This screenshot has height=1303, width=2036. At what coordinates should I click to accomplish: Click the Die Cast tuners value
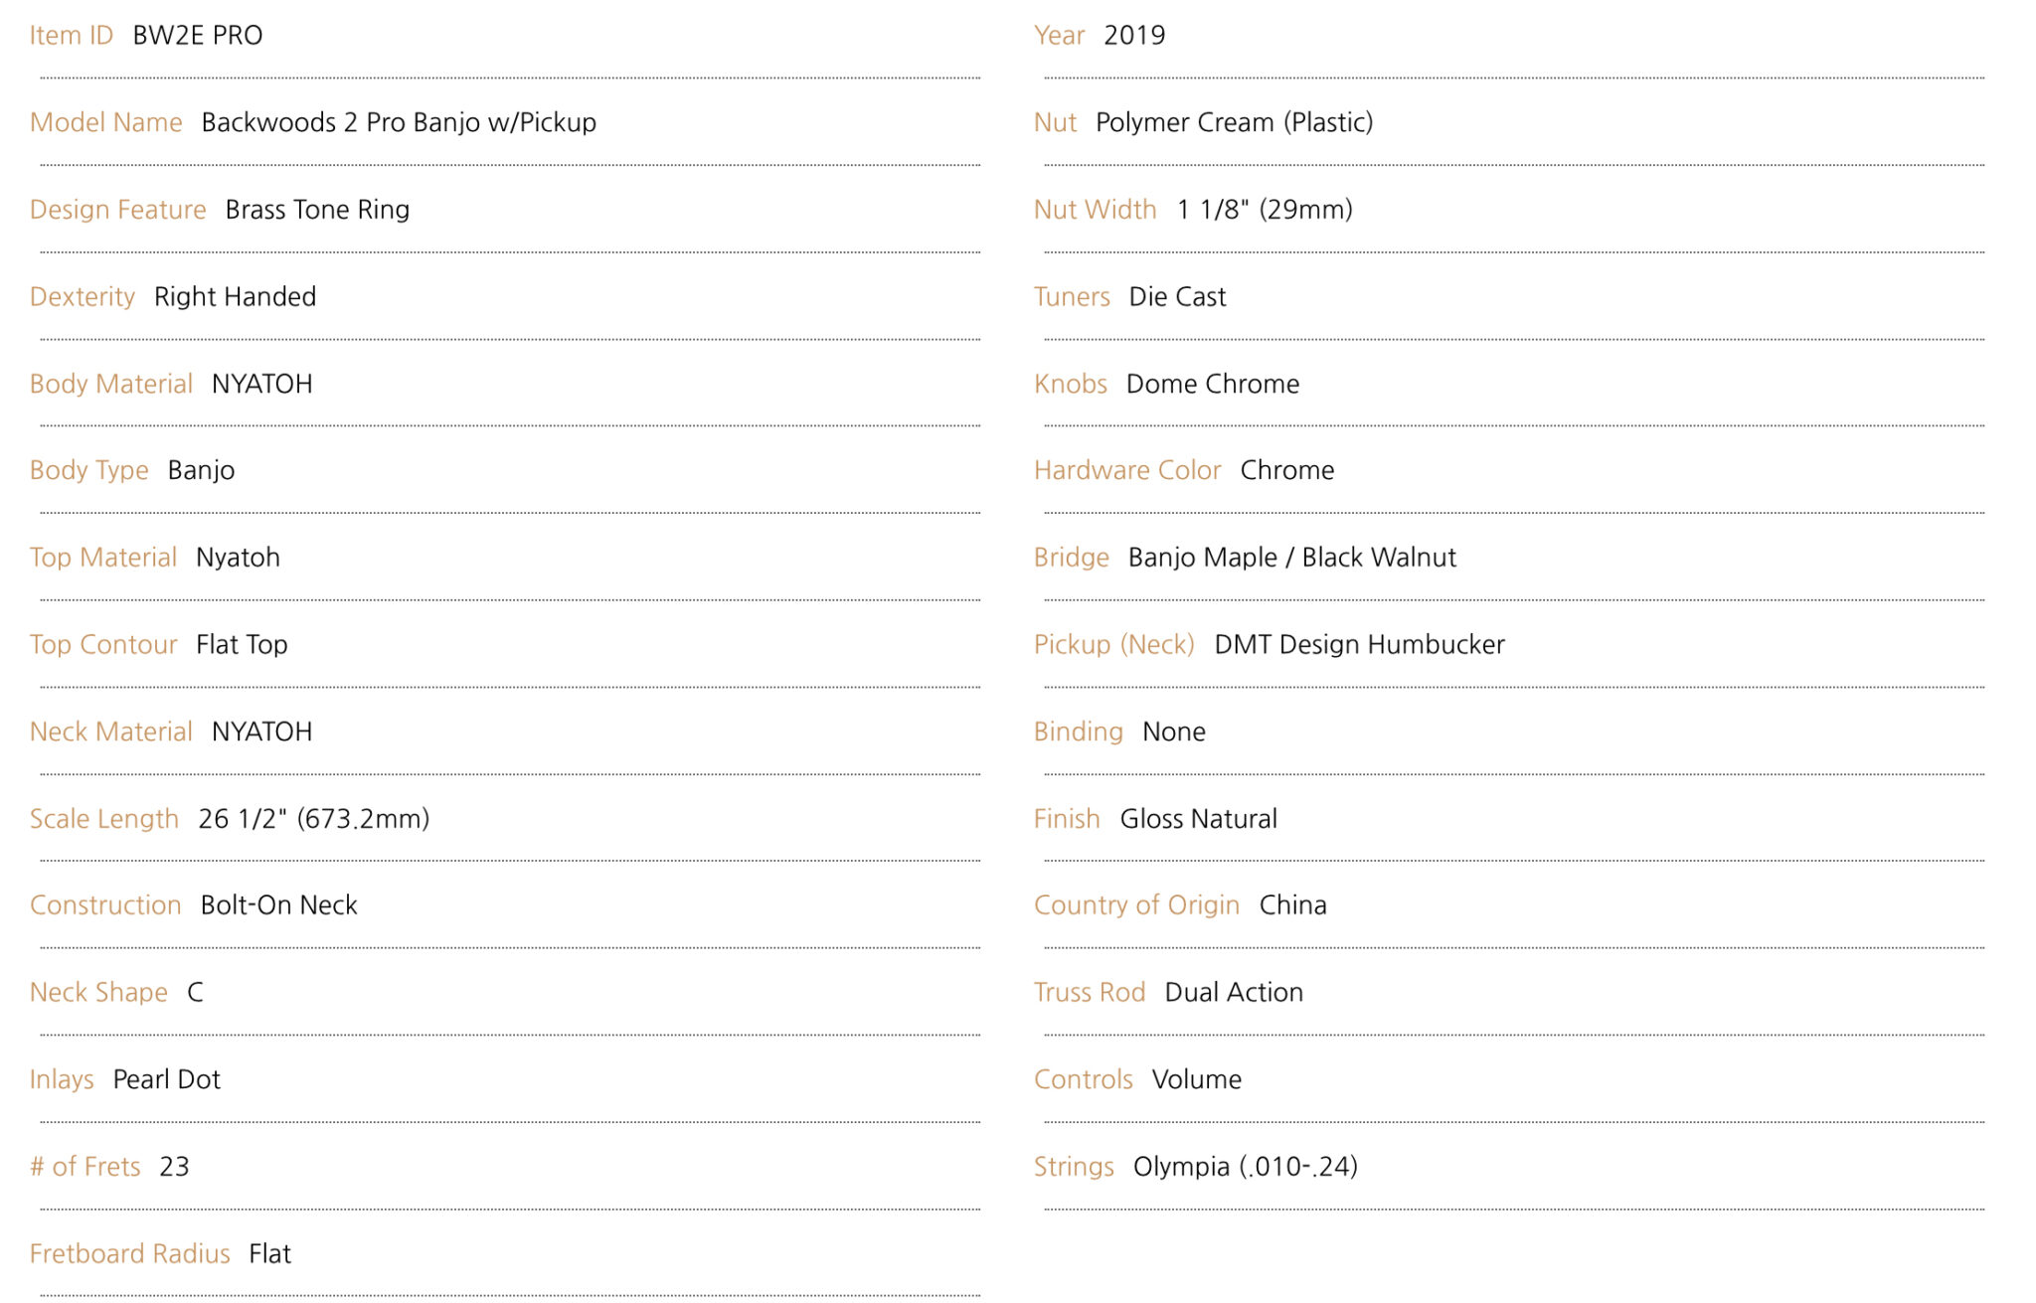1178,297
